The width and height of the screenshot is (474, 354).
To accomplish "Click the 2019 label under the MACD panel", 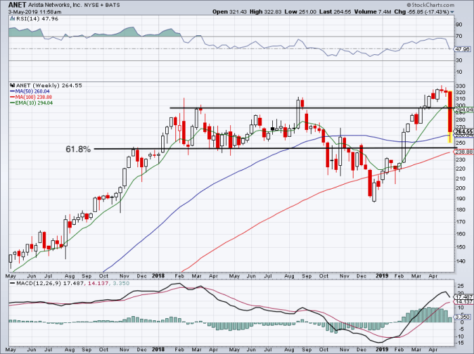I will [382, 349].
